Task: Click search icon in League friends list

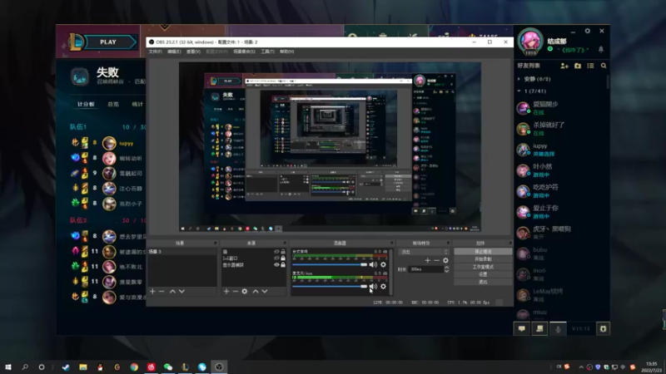Action: (604, 66)
